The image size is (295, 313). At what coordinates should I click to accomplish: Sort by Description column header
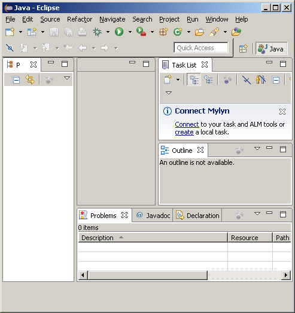pos(153,238)
